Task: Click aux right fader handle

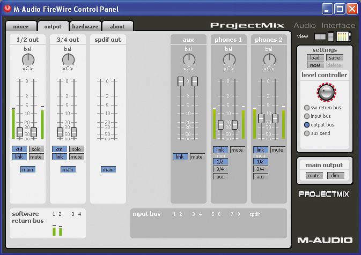Action: 195,81
